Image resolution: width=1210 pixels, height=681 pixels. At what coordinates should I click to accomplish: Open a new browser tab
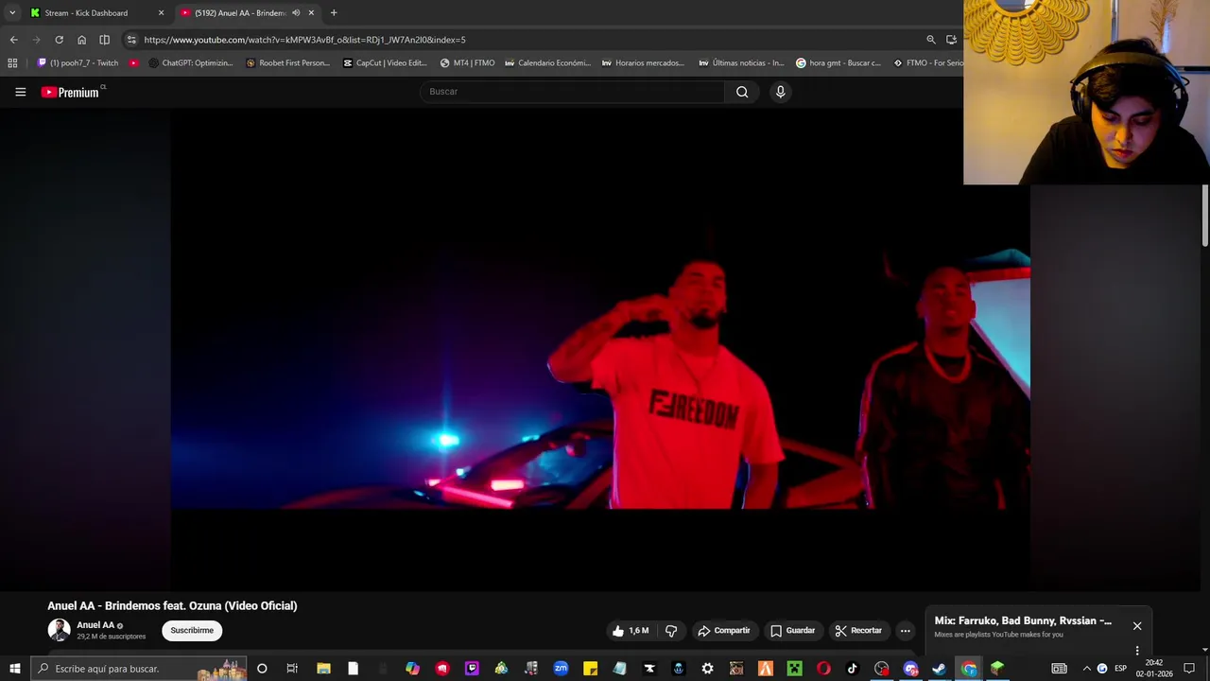click(334, 13)
